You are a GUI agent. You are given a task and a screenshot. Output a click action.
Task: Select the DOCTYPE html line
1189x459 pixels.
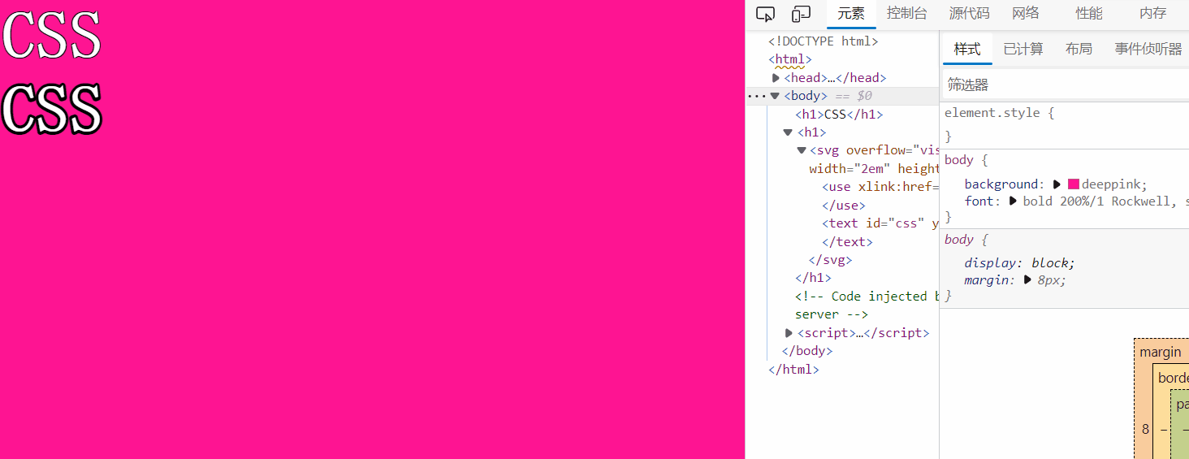click(x=824, y=41)
